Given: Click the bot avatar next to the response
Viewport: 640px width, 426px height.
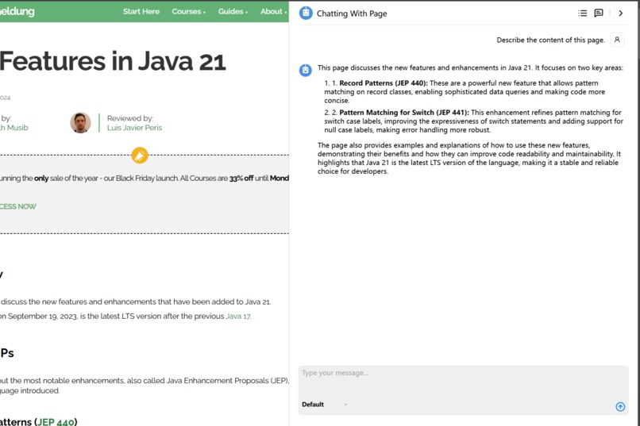Looking at the screenshot, I should pos(305,70).
